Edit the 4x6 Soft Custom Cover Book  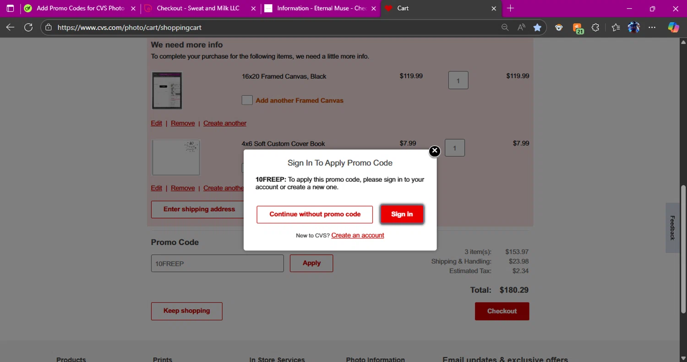[156, 188]
